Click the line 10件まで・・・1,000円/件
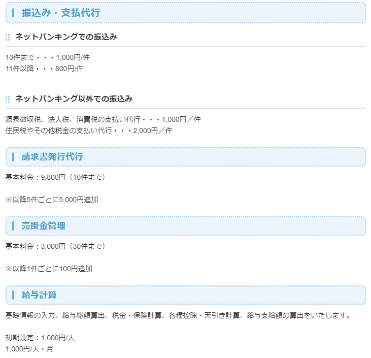 pos(48,57)
